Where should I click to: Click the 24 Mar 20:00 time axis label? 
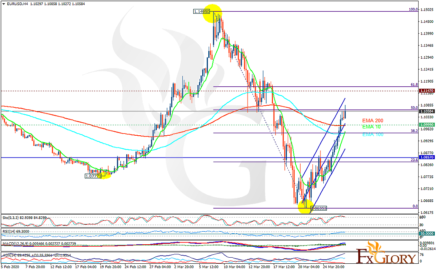pos(333,267)
